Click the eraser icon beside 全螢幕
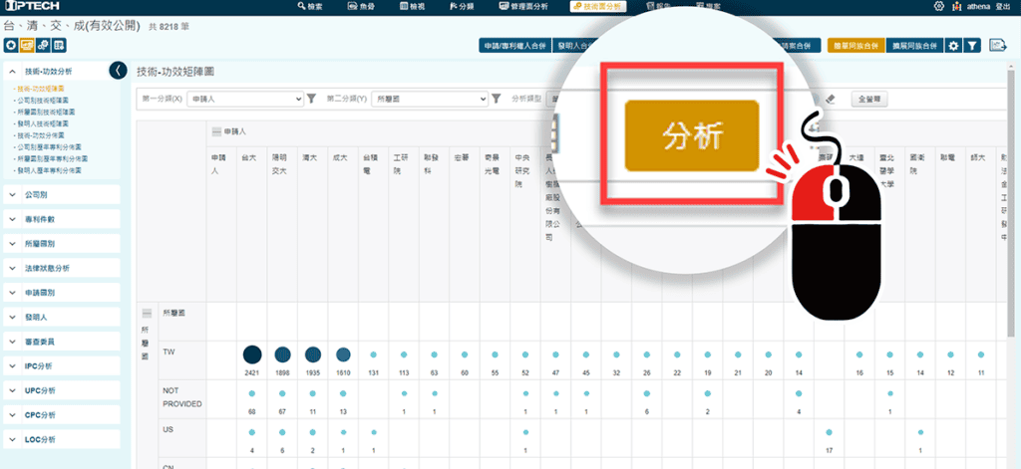 830,99
